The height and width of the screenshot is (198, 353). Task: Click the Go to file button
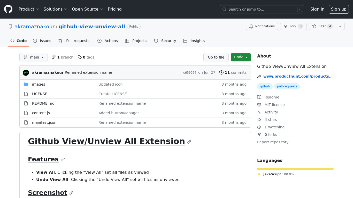216,57
